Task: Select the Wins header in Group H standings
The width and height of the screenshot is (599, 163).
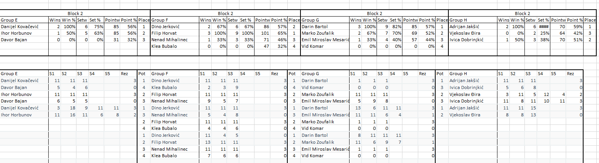Action: pos(504,20)
